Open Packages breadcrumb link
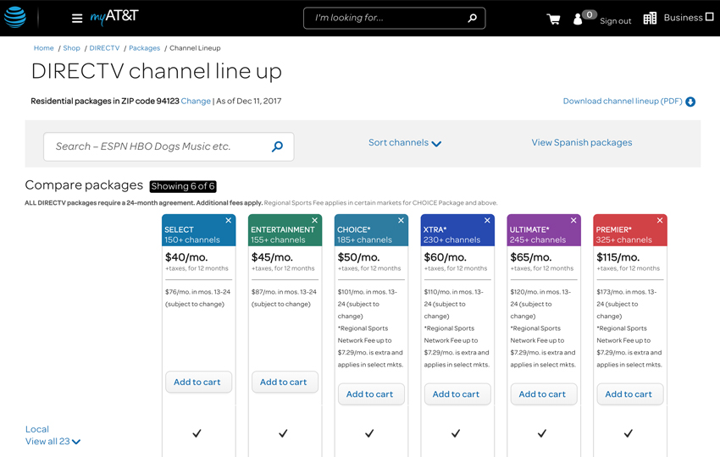This screenshot has height=457, width=720. (x=144, y=48)
